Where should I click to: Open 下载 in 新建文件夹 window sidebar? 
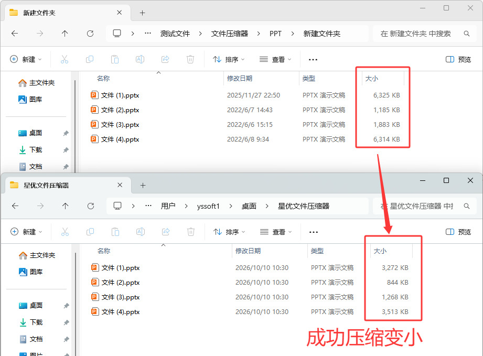click(36, 149)
